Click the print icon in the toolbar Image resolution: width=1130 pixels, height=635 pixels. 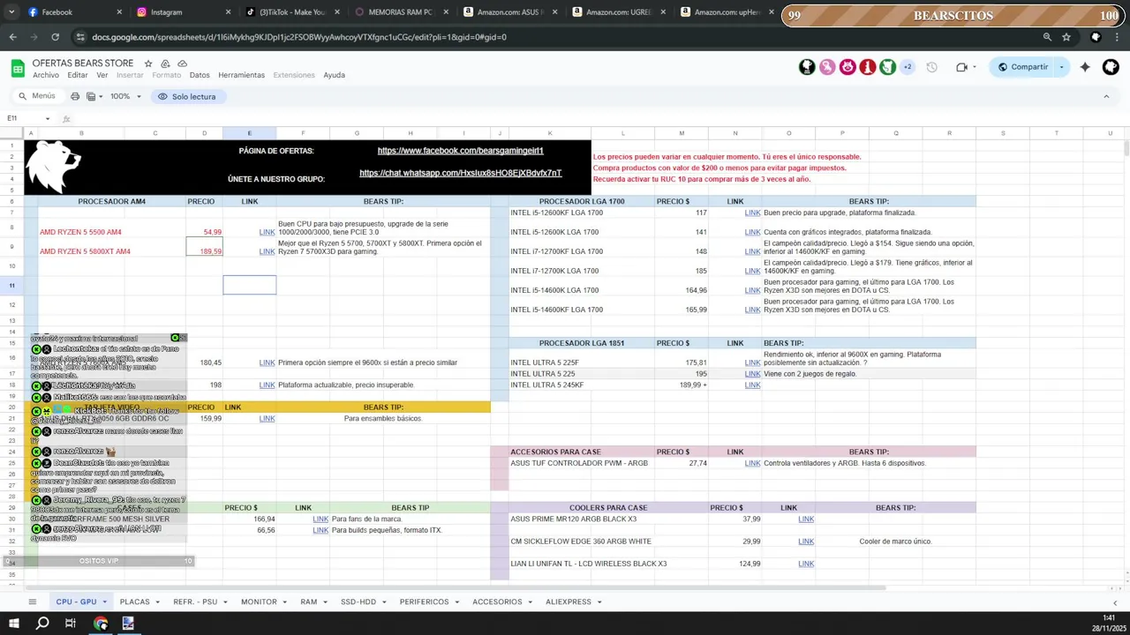tap(75, 96)
